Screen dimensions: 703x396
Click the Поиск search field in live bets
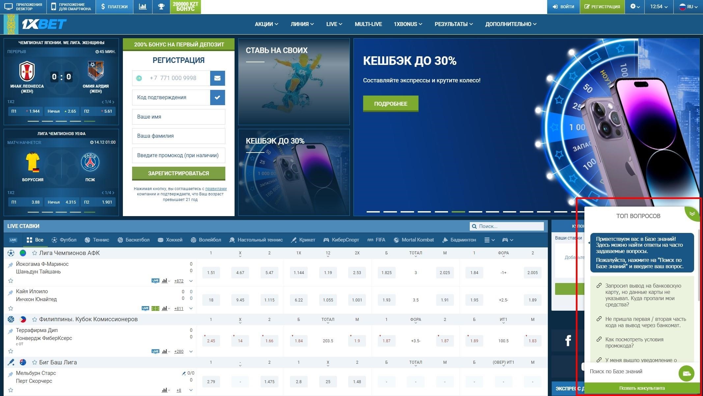pyautogui.click(x=507, y=226)
